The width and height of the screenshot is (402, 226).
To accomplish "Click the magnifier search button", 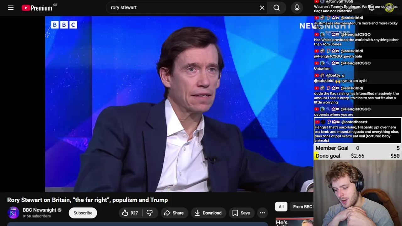I will click(276, 8).
